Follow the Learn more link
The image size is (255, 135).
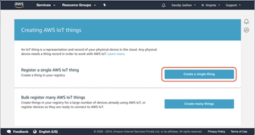[x=116, y=54]
